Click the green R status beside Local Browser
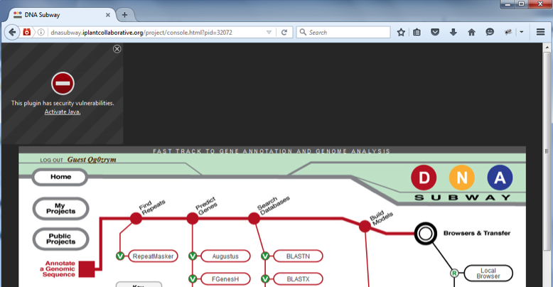553x287 pixels. pos(454,274)
